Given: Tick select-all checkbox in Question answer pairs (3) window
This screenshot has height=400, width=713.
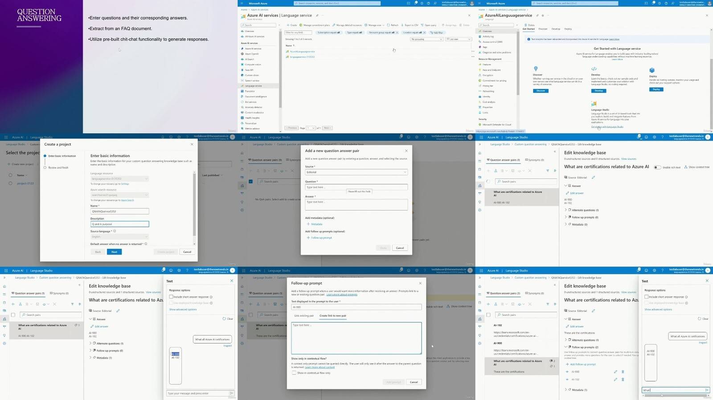Looking at the screenshot, I should pos(488,315).
